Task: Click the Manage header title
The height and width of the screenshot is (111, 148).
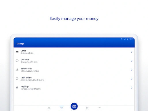Action: click(20, 44)
